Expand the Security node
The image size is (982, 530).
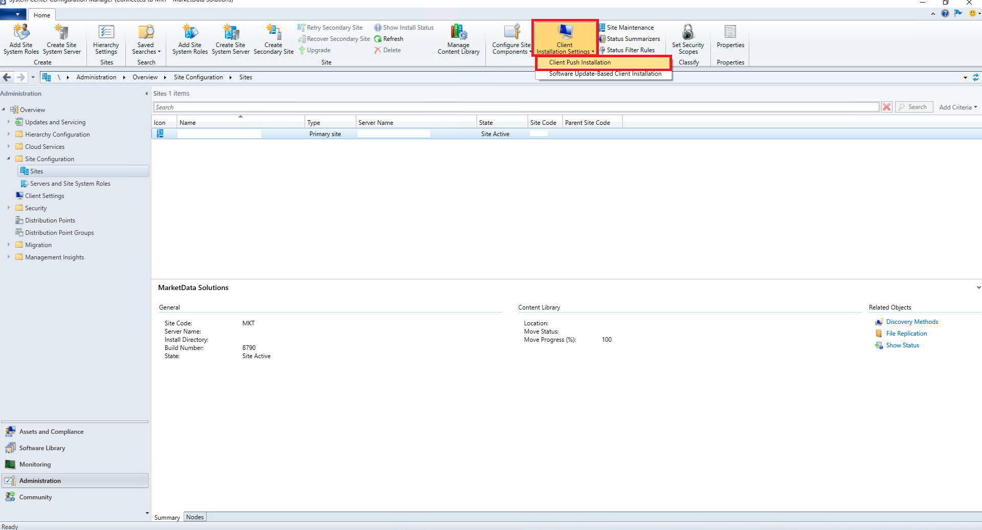(x=9, y=208)
